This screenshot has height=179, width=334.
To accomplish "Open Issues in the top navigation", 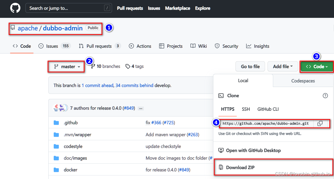I will (154, 8).
